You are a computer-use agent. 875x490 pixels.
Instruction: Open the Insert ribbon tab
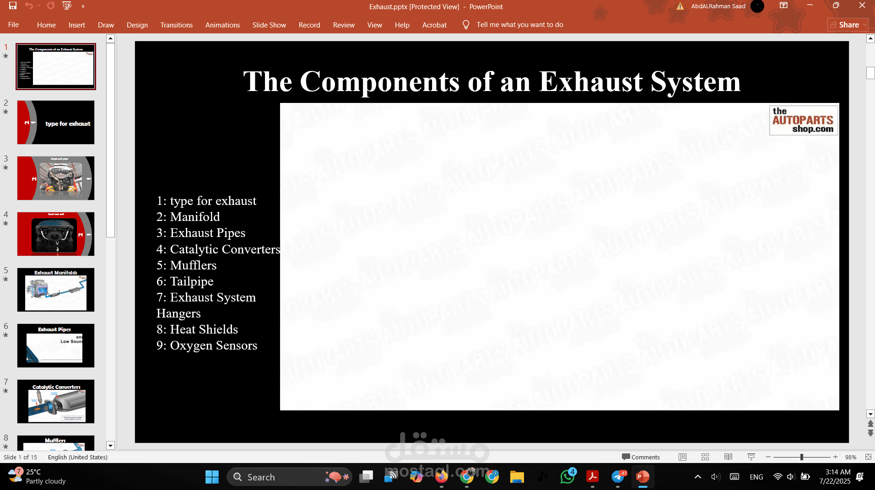click(x=77, y=25)
